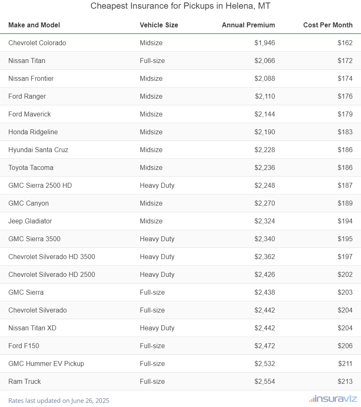Click the $213 monthly cost value
This screenshot has height=407, width=361.
pyautogui.click(x=345, y=381)
